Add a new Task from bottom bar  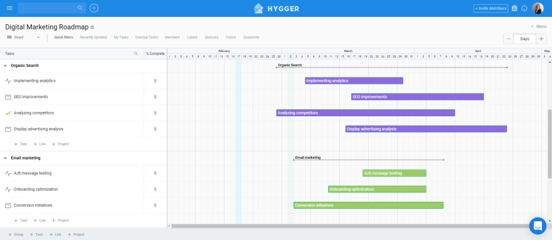point(36,234)
